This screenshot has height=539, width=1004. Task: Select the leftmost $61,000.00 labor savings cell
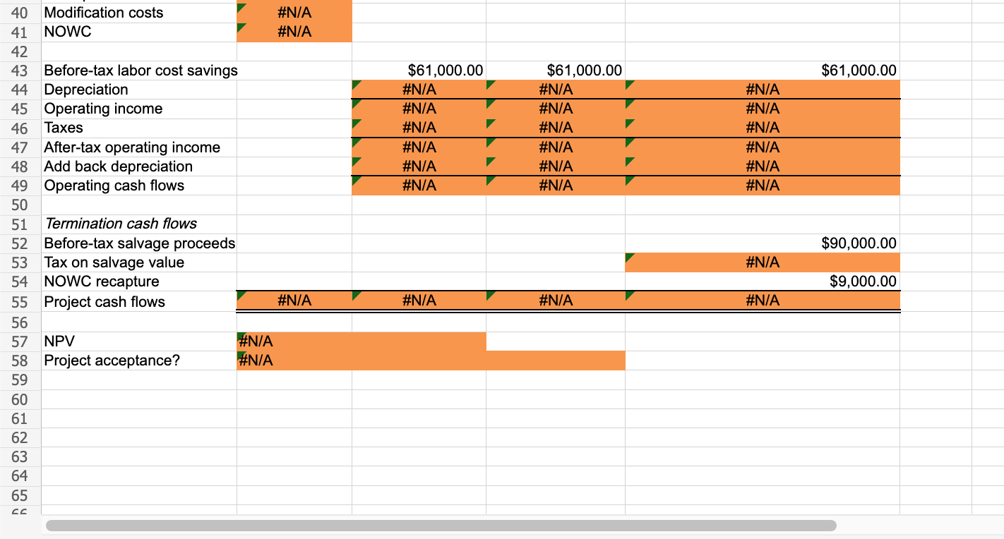419,71
